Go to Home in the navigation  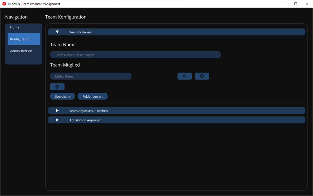(x=15, y=27)
